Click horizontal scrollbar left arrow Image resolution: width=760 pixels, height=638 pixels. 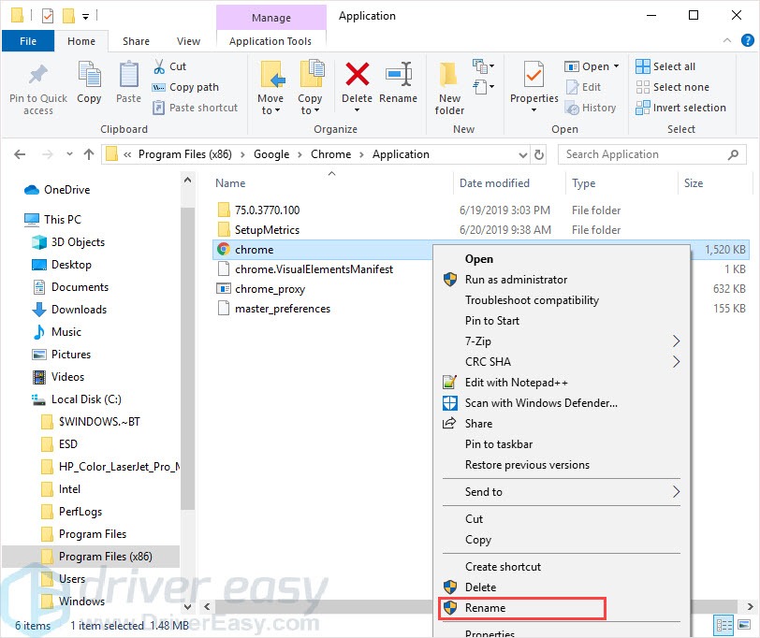tap(207, 606)
